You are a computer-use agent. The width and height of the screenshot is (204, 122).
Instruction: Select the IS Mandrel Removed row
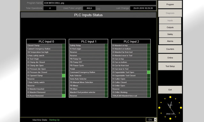(46, 92)
